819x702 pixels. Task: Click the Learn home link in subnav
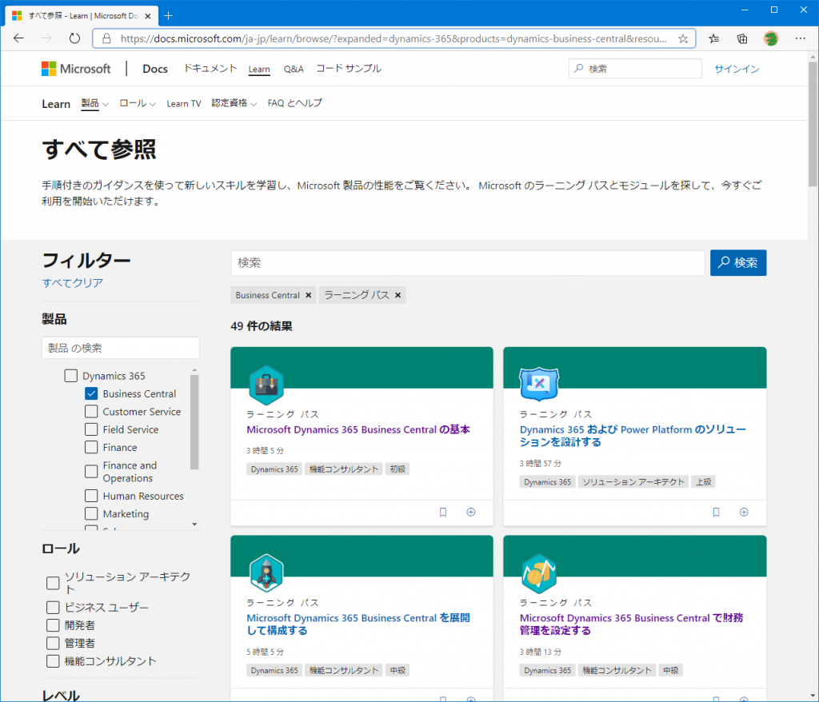(56, 104)
